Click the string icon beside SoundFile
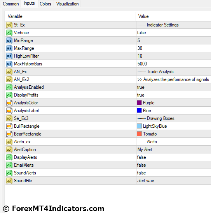 click(9, 181)
